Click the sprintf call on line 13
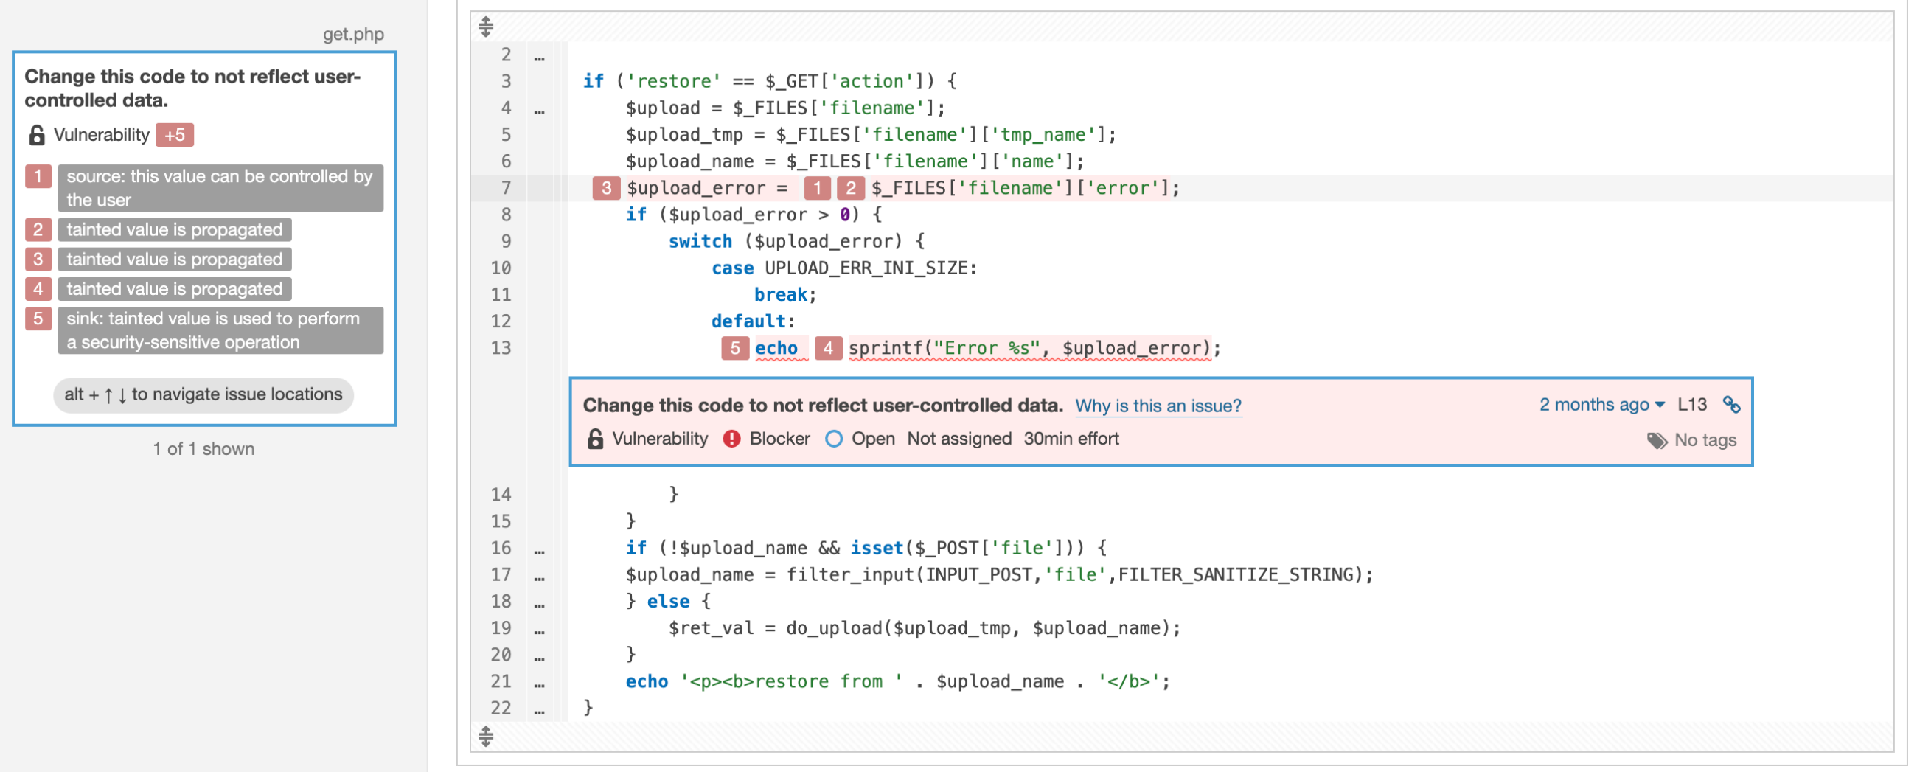Image resolution: width=1917 pixels, height=772 pixels. click(1030, 349)
